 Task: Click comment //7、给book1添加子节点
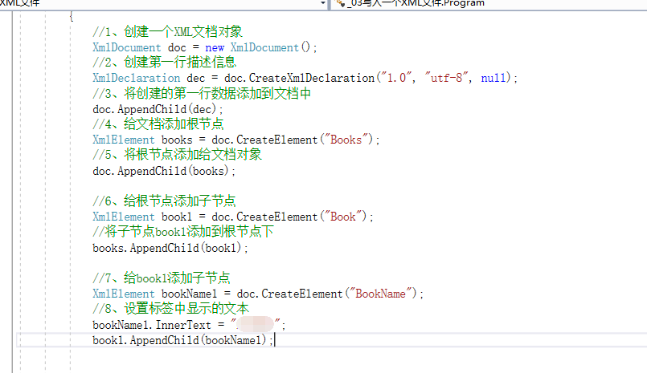point(162,278)
